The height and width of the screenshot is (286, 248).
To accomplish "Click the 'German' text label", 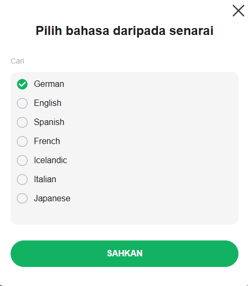I will (x=49, y=84).
